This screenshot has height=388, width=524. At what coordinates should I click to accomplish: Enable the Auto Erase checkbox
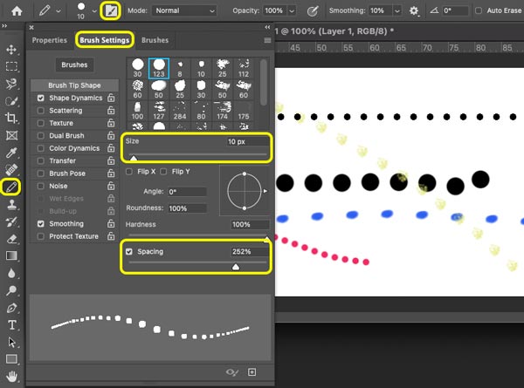click(x=479, y=10)
